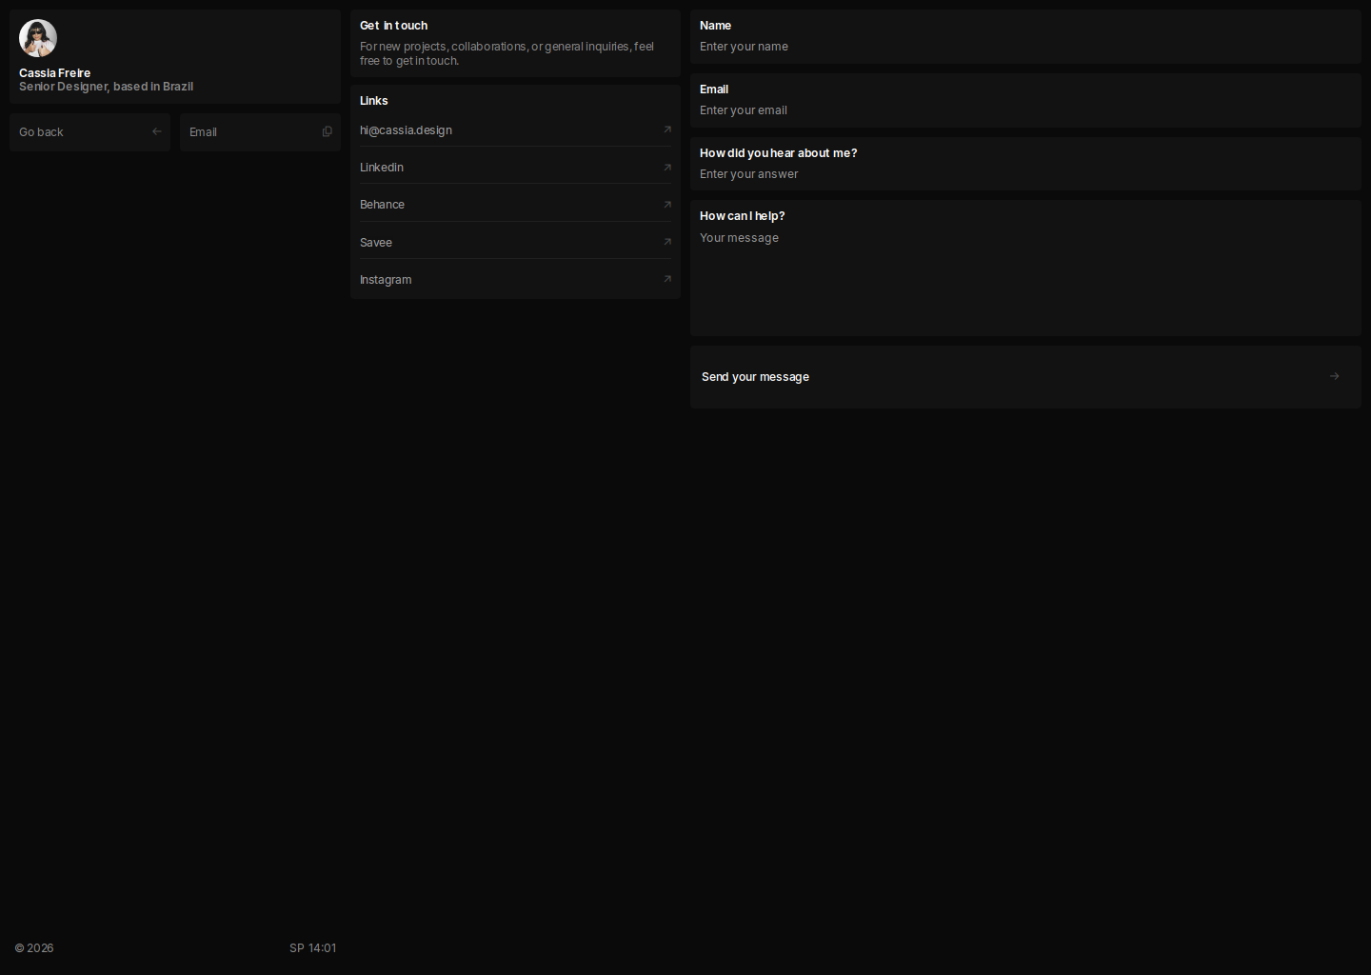The image size is (1371, 975).
Task: Click the Enter your answer field
Action: 1024,174
